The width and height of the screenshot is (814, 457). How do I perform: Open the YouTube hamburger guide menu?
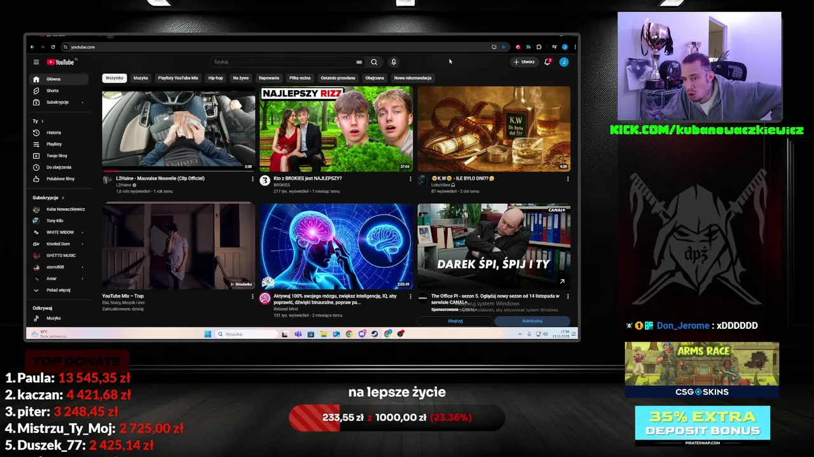point(36,62)
